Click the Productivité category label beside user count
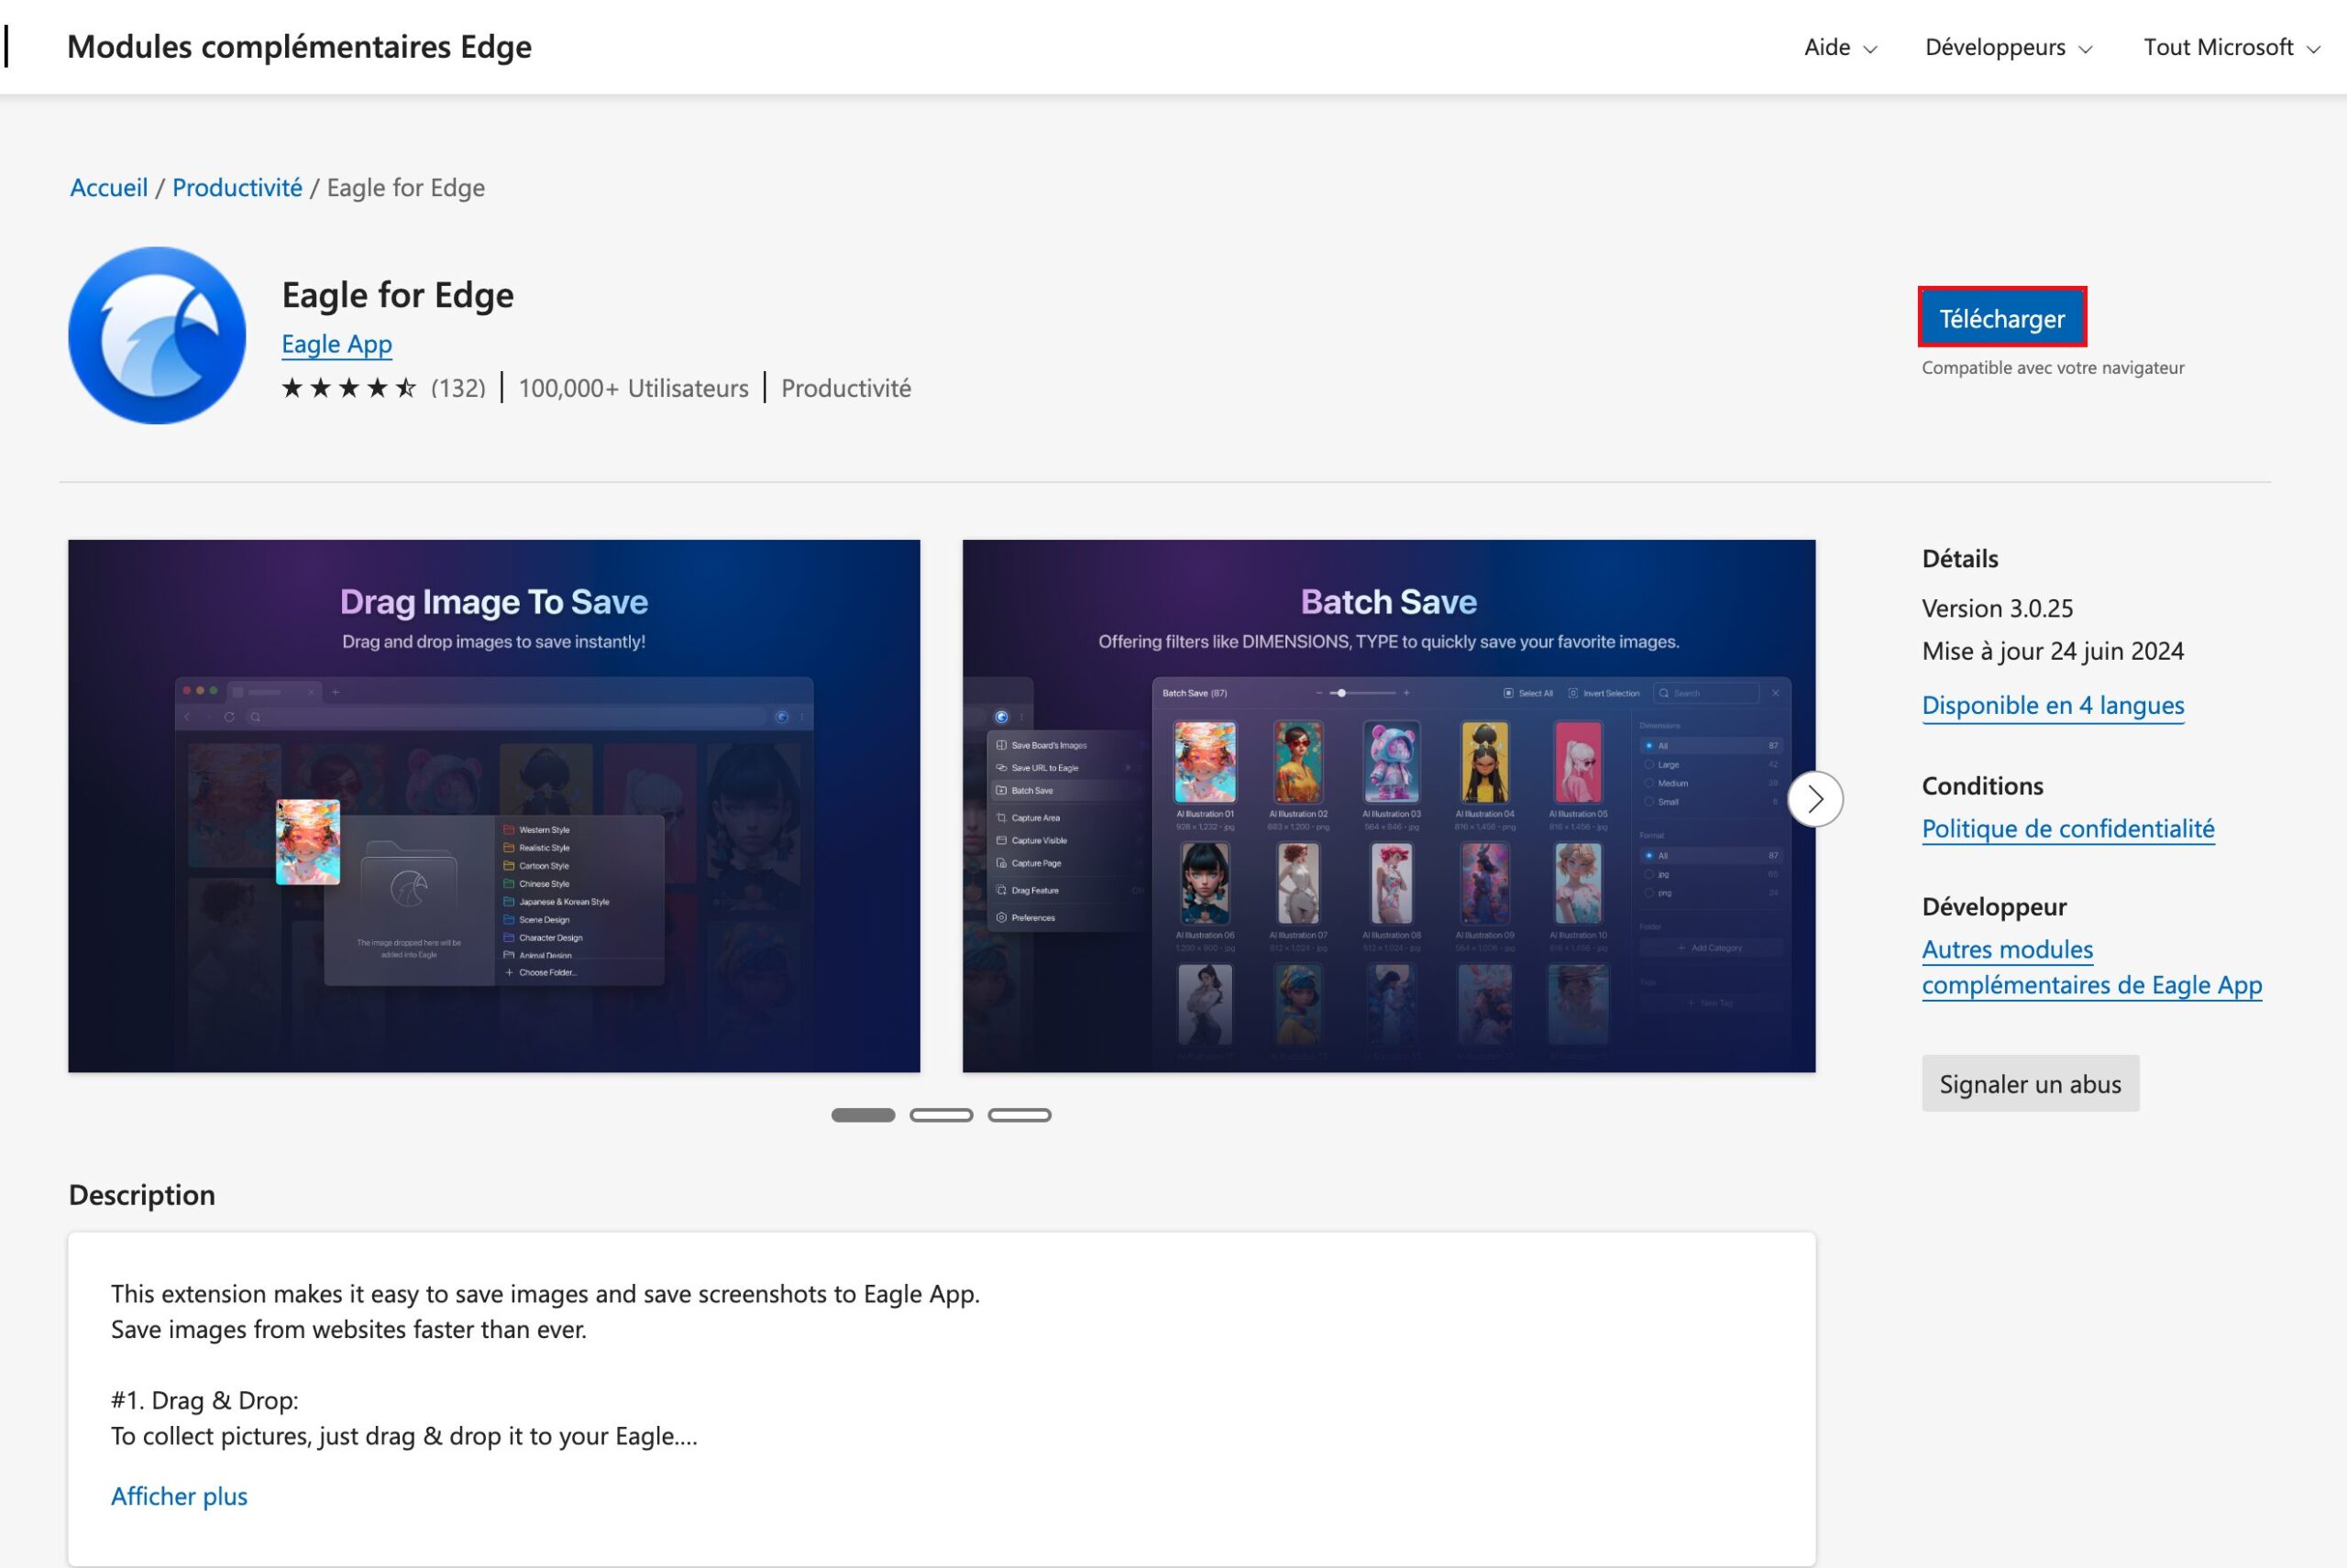 (846, 388)
